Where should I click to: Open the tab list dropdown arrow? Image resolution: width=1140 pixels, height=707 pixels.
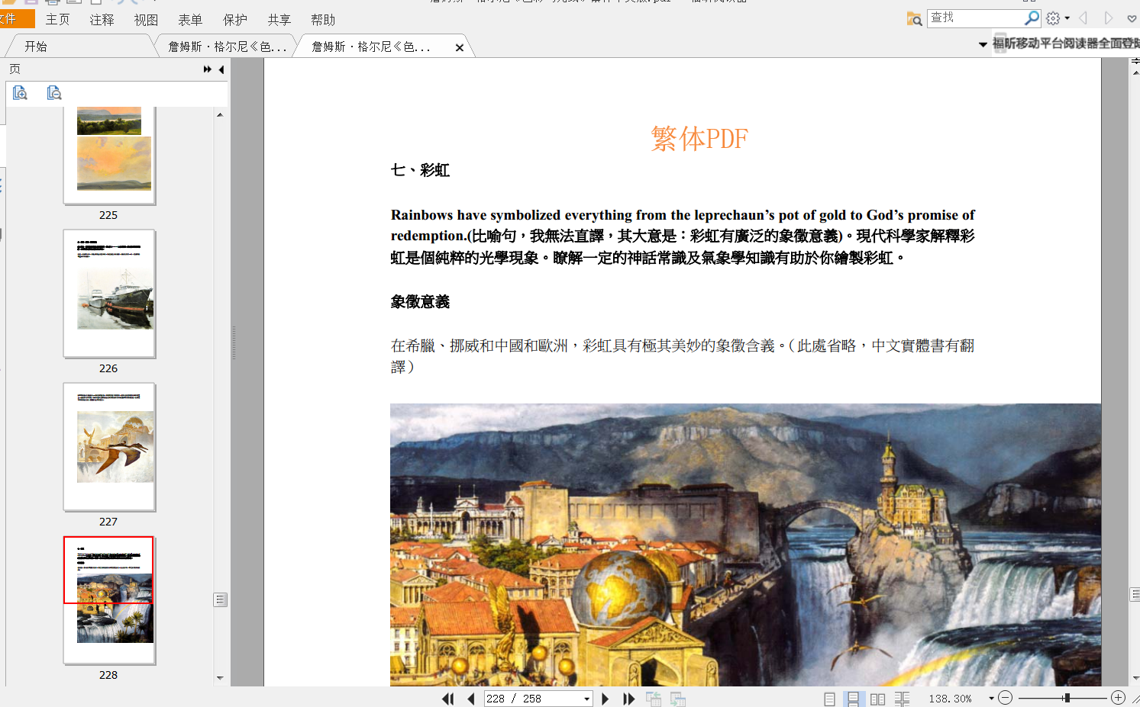[983, 45]
